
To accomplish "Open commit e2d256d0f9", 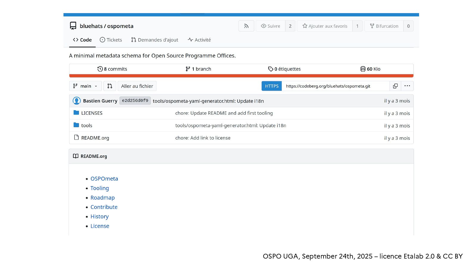I will point(135,101).
